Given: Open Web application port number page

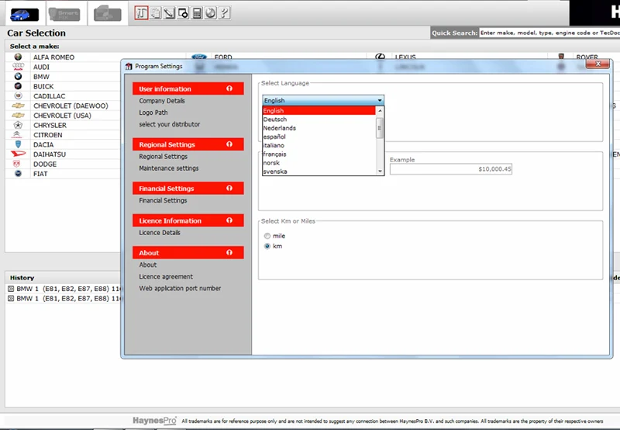Looking at the screenshot, I should (x=180, y=288).
